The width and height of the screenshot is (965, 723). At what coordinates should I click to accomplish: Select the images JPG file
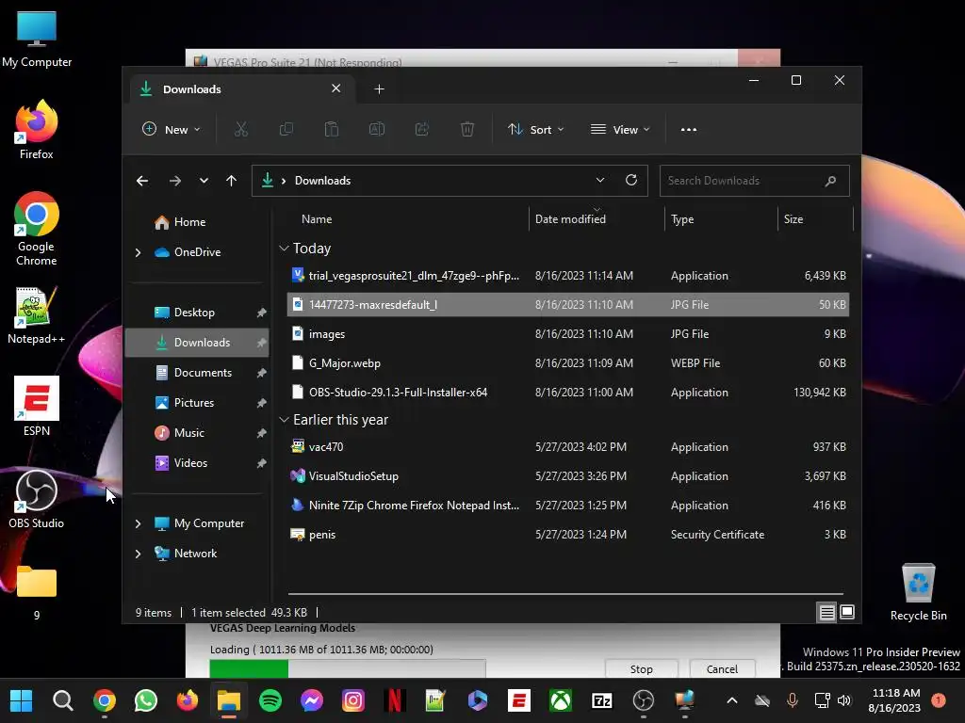(568, 334)
